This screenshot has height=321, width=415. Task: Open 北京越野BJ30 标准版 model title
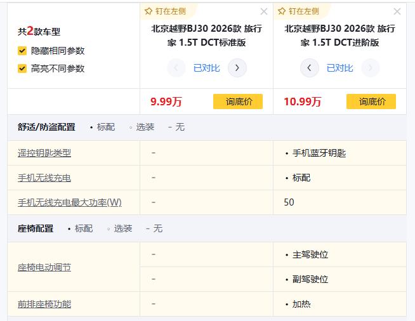tap(206, 36)
